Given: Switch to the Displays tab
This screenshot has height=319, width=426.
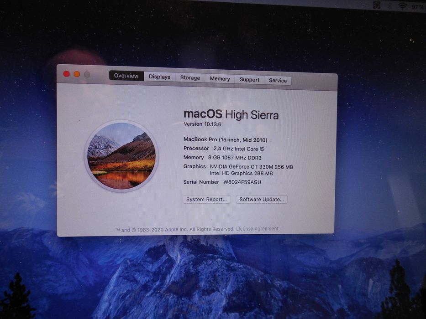Looking at the screenshot, I should click(x=159, y=77).
